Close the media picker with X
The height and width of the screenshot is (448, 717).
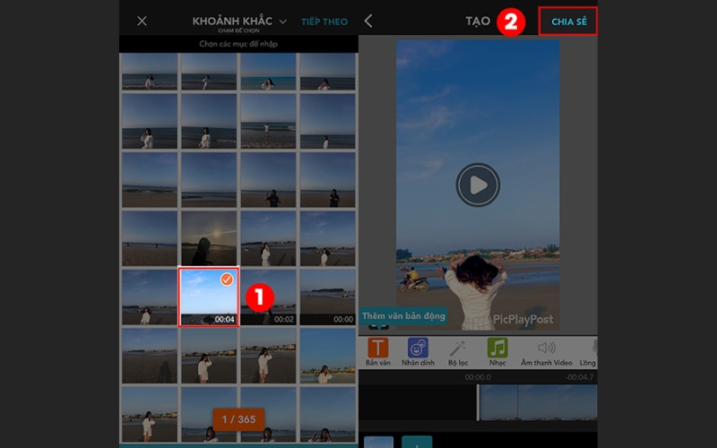tap(142, 22)
